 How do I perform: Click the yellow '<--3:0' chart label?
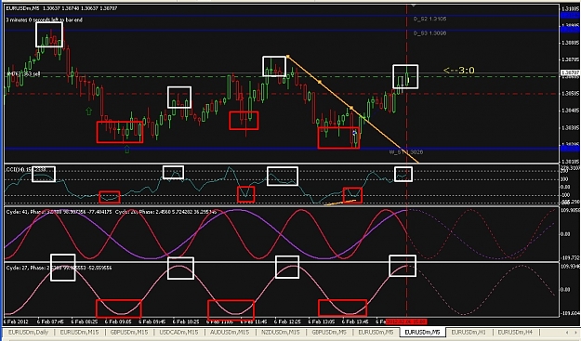pos(458,71)
